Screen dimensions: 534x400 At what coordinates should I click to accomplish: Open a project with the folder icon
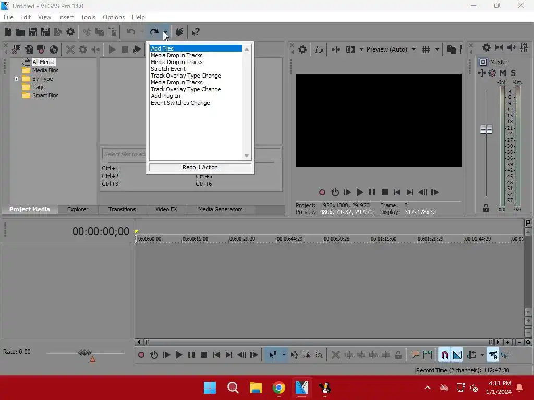click(20, 32)
